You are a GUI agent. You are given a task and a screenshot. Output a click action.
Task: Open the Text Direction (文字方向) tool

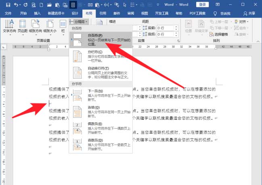[10, 26]
